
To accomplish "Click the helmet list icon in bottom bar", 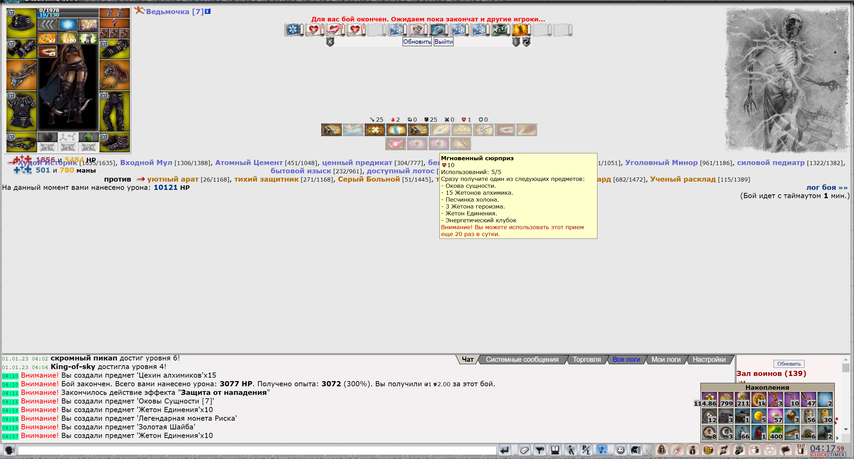I will pos(636,450).
